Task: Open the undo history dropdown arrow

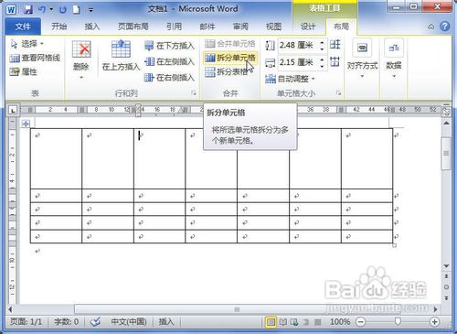Action: tap(51, 10)
